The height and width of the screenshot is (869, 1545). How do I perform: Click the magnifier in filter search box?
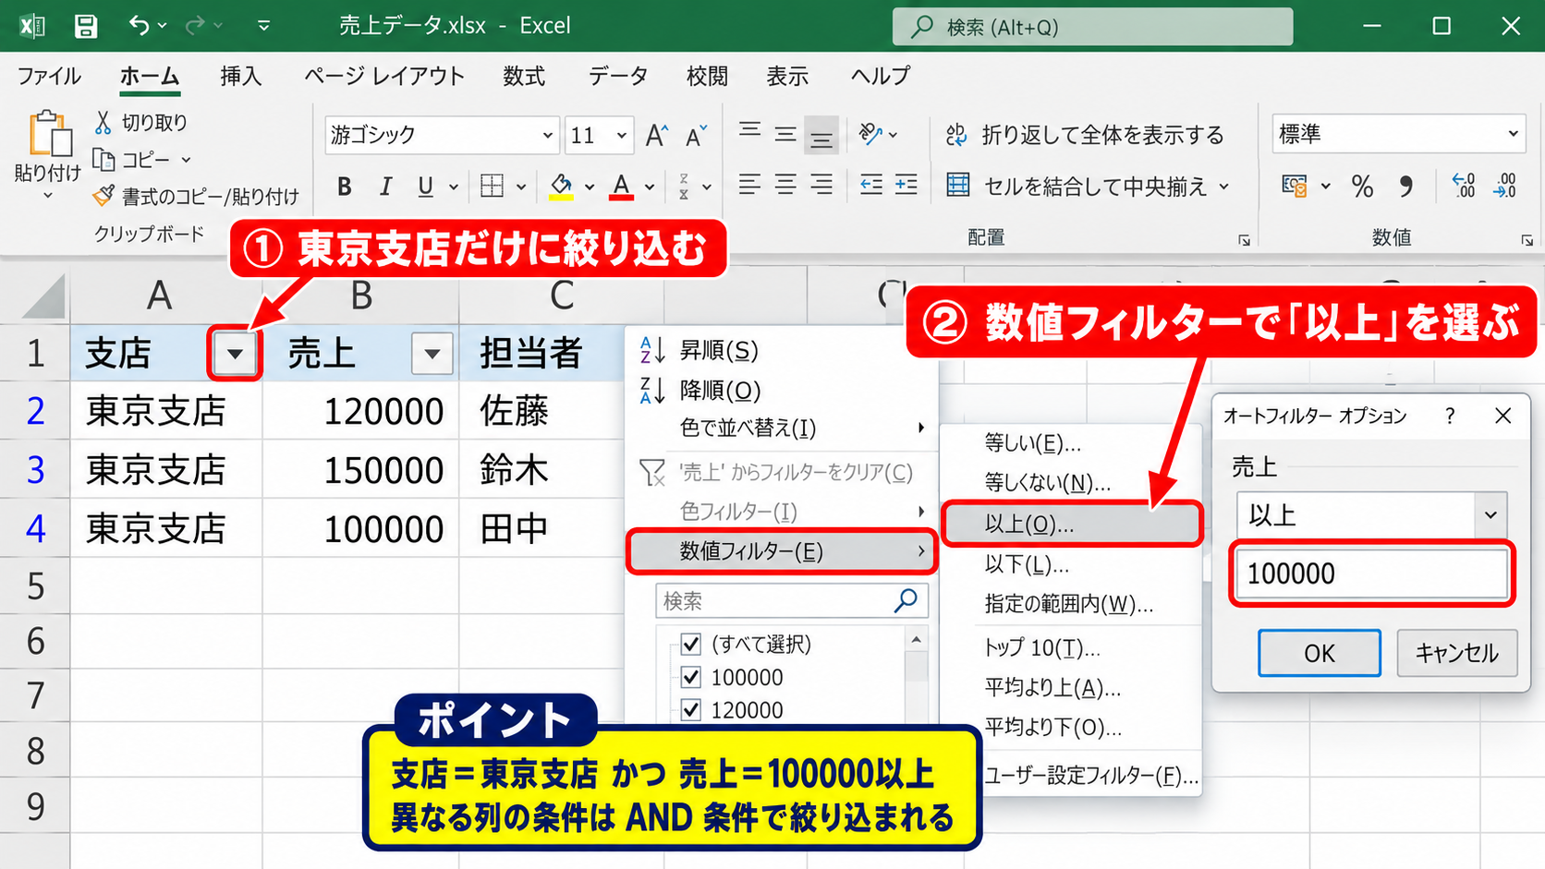(x=906, y=600)
